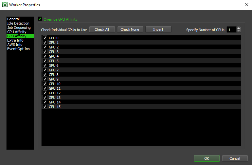Switch to Idle Detection section
This screenshot has width=252, height=165.
[18, 23]
